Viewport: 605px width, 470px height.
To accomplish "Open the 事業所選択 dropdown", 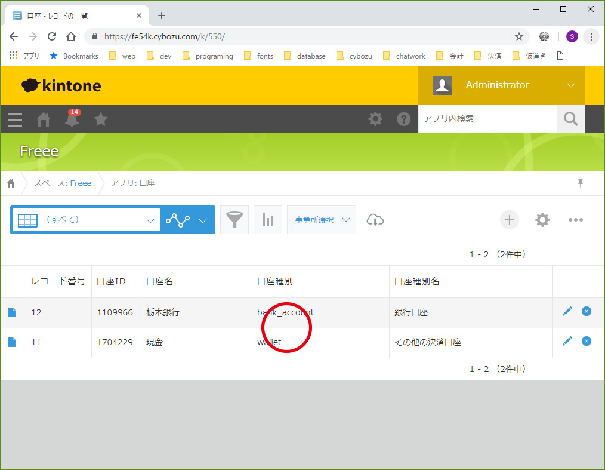I will click(x=322, y=220).
